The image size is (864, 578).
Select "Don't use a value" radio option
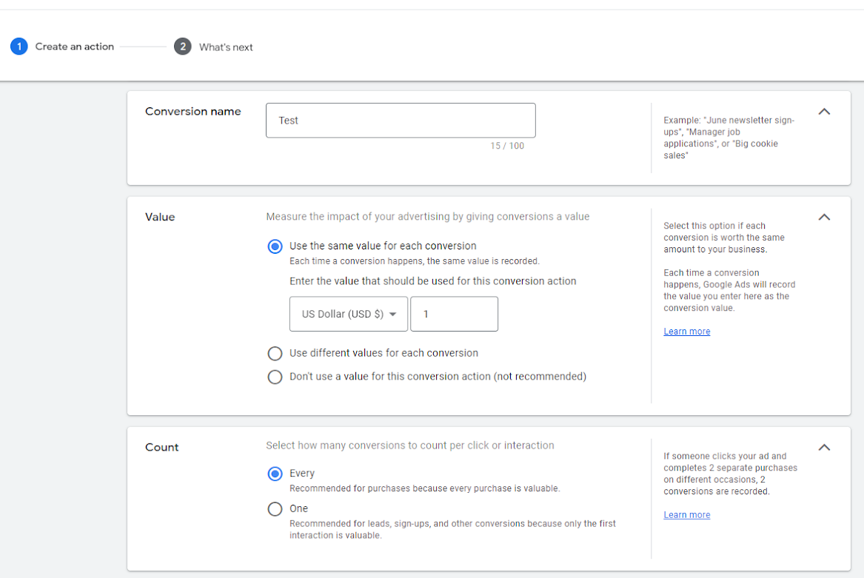point(275,377)
